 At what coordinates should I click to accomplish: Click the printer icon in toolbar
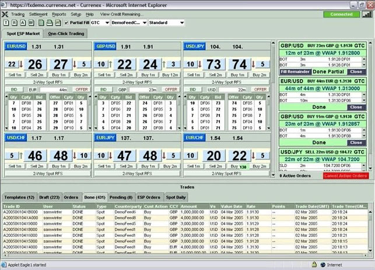pos(50,23)
